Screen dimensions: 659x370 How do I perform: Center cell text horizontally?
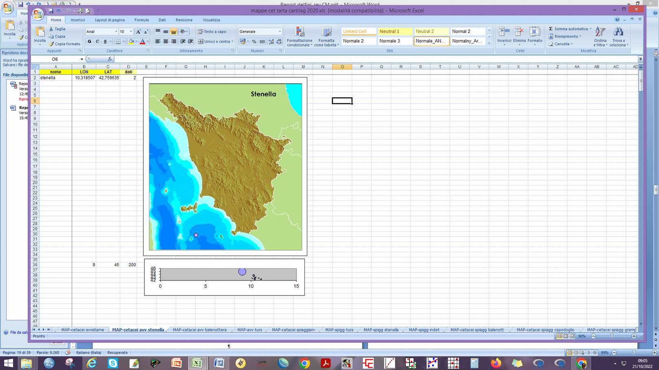tap(166, 42)
